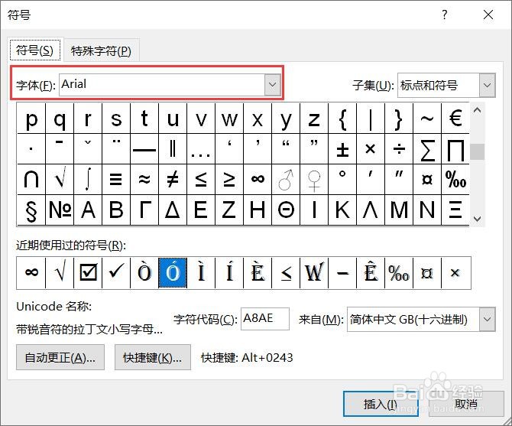Choose the greater-than-or-equal symbol
This screenshot has width=512, height=426.
[229, 180]
